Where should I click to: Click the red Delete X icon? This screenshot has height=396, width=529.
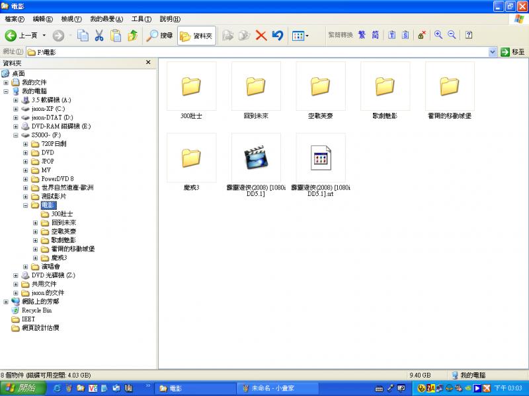pyautogui.click(x=261, y=36)
